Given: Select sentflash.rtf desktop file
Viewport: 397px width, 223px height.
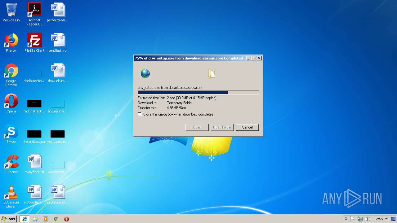Looking at the screenshot, I should click(58, 43).
